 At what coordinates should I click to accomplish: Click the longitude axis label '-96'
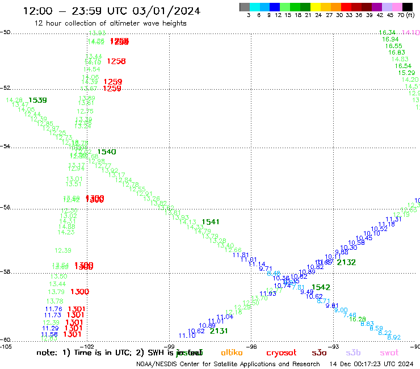click(251, 347)
